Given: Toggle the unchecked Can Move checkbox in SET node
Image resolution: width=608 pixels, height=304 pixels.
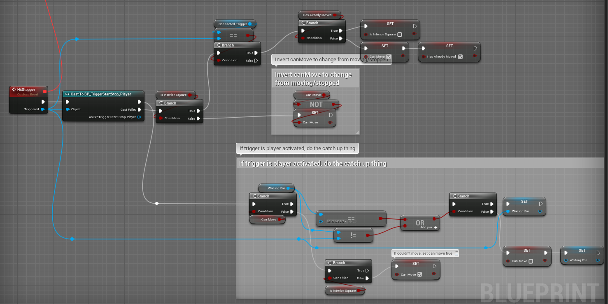Looking at the screenshot, I should tap(531, 261).
